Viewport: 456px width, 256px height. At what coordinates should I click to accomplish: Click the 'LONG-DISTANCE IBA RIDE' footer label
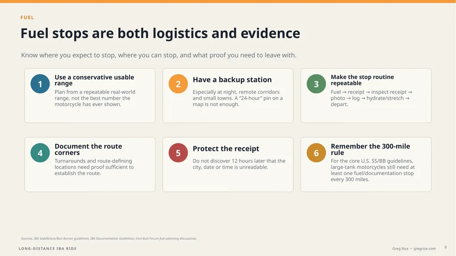pos(48,248)
